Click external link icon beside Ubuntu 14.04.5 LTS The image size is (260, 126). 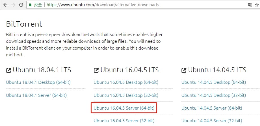pos(184,70)
